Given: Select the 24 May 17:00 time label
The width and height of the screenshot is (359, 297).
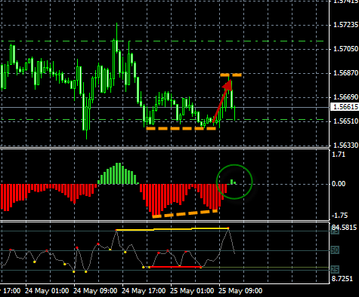Looking at the screenshot, I should (x=144, y=291).
